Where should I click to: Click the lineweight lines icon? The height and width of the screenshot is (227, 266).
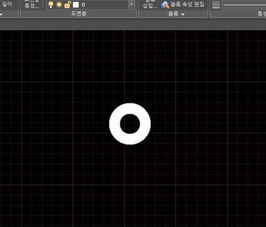tap(216, 5)
